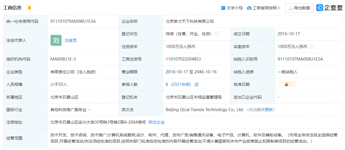345x150 pixels.
Task: Click info icon next to 登记状态 value
Action: tap(217, 34)
